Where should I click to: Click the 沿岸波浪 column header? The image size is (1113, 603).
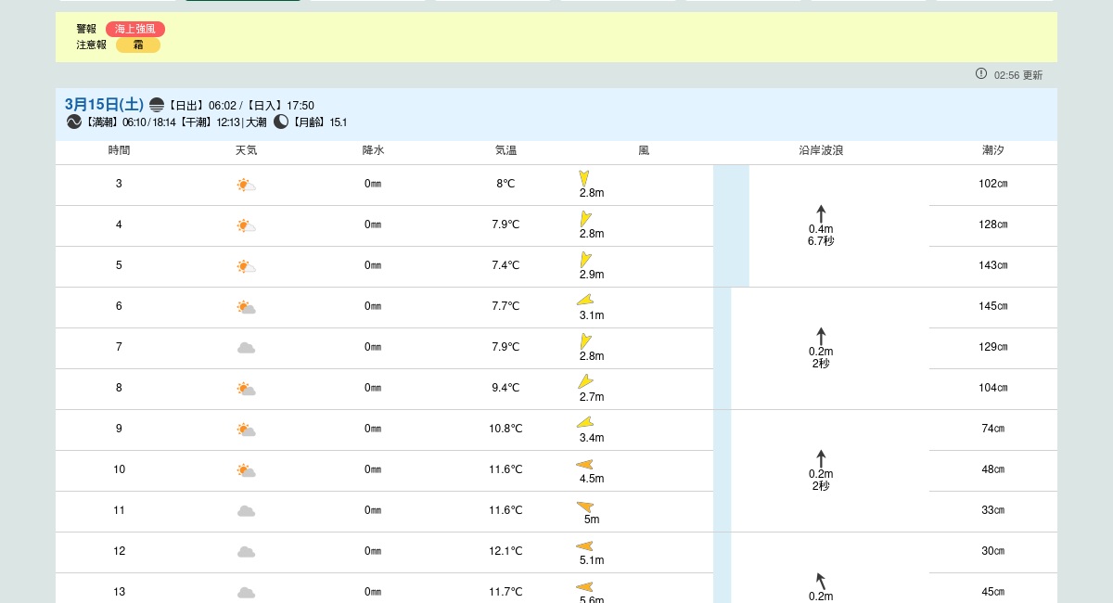(821, 150)
